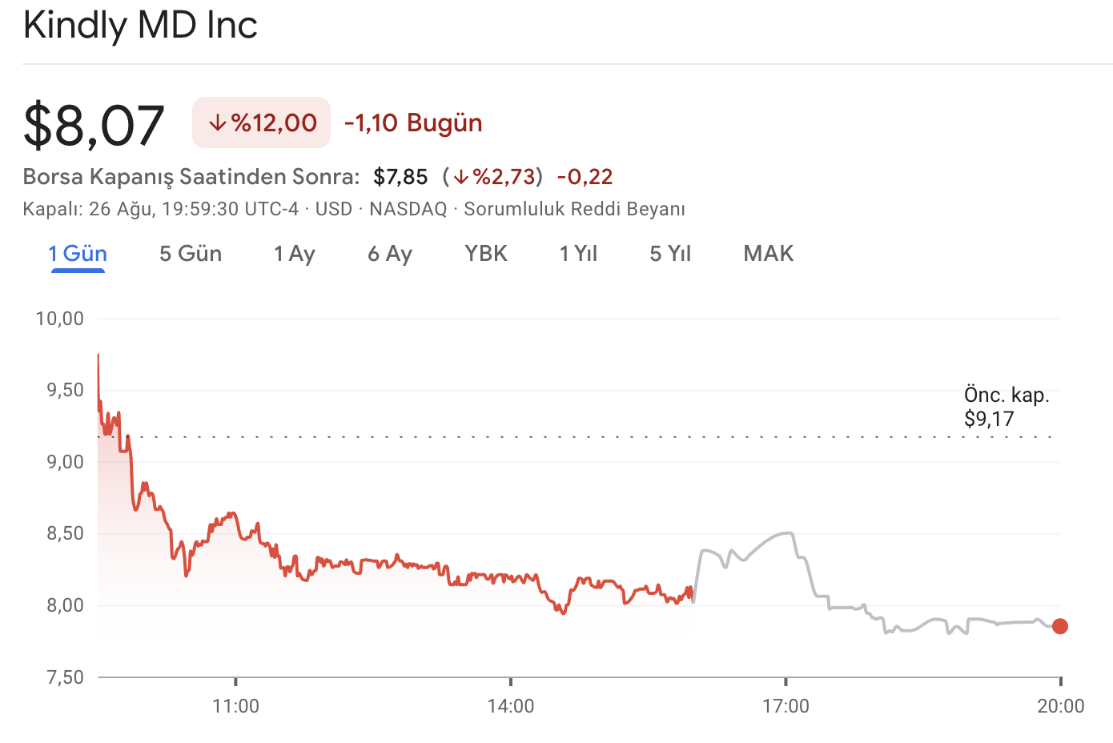Select the 1 Gün time range tab
Image resolution: width=1113 pixels, height=743 pixels.
(78, 254)
